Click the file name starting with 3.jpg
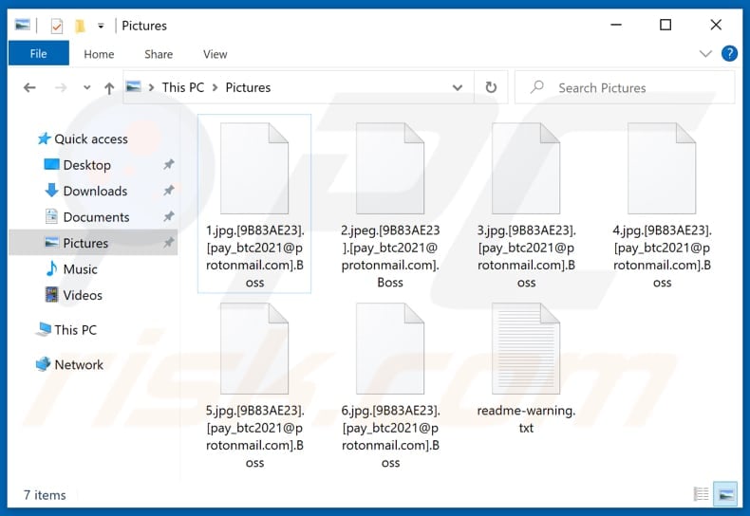 click(x=526, y=256)
